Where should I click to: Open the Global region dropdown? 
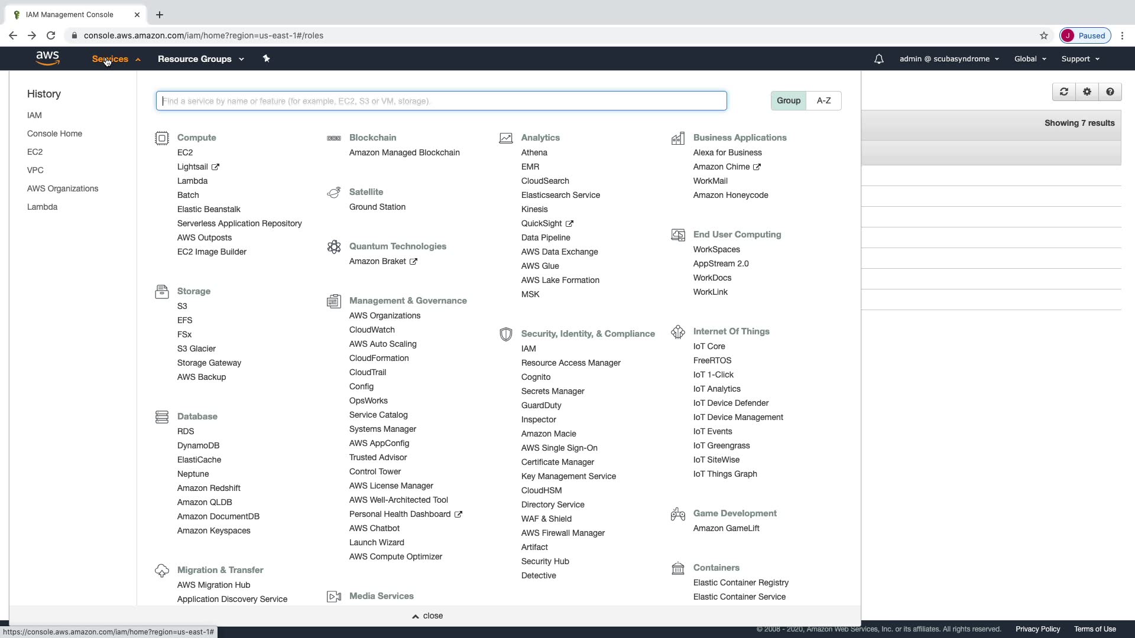(1030, 59)
